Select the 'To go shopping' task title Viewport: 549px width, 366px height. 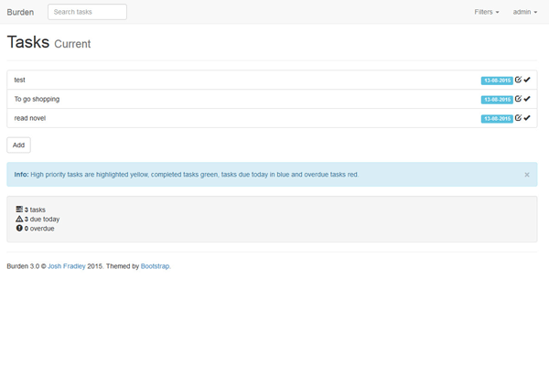click(x=37, y=99)
